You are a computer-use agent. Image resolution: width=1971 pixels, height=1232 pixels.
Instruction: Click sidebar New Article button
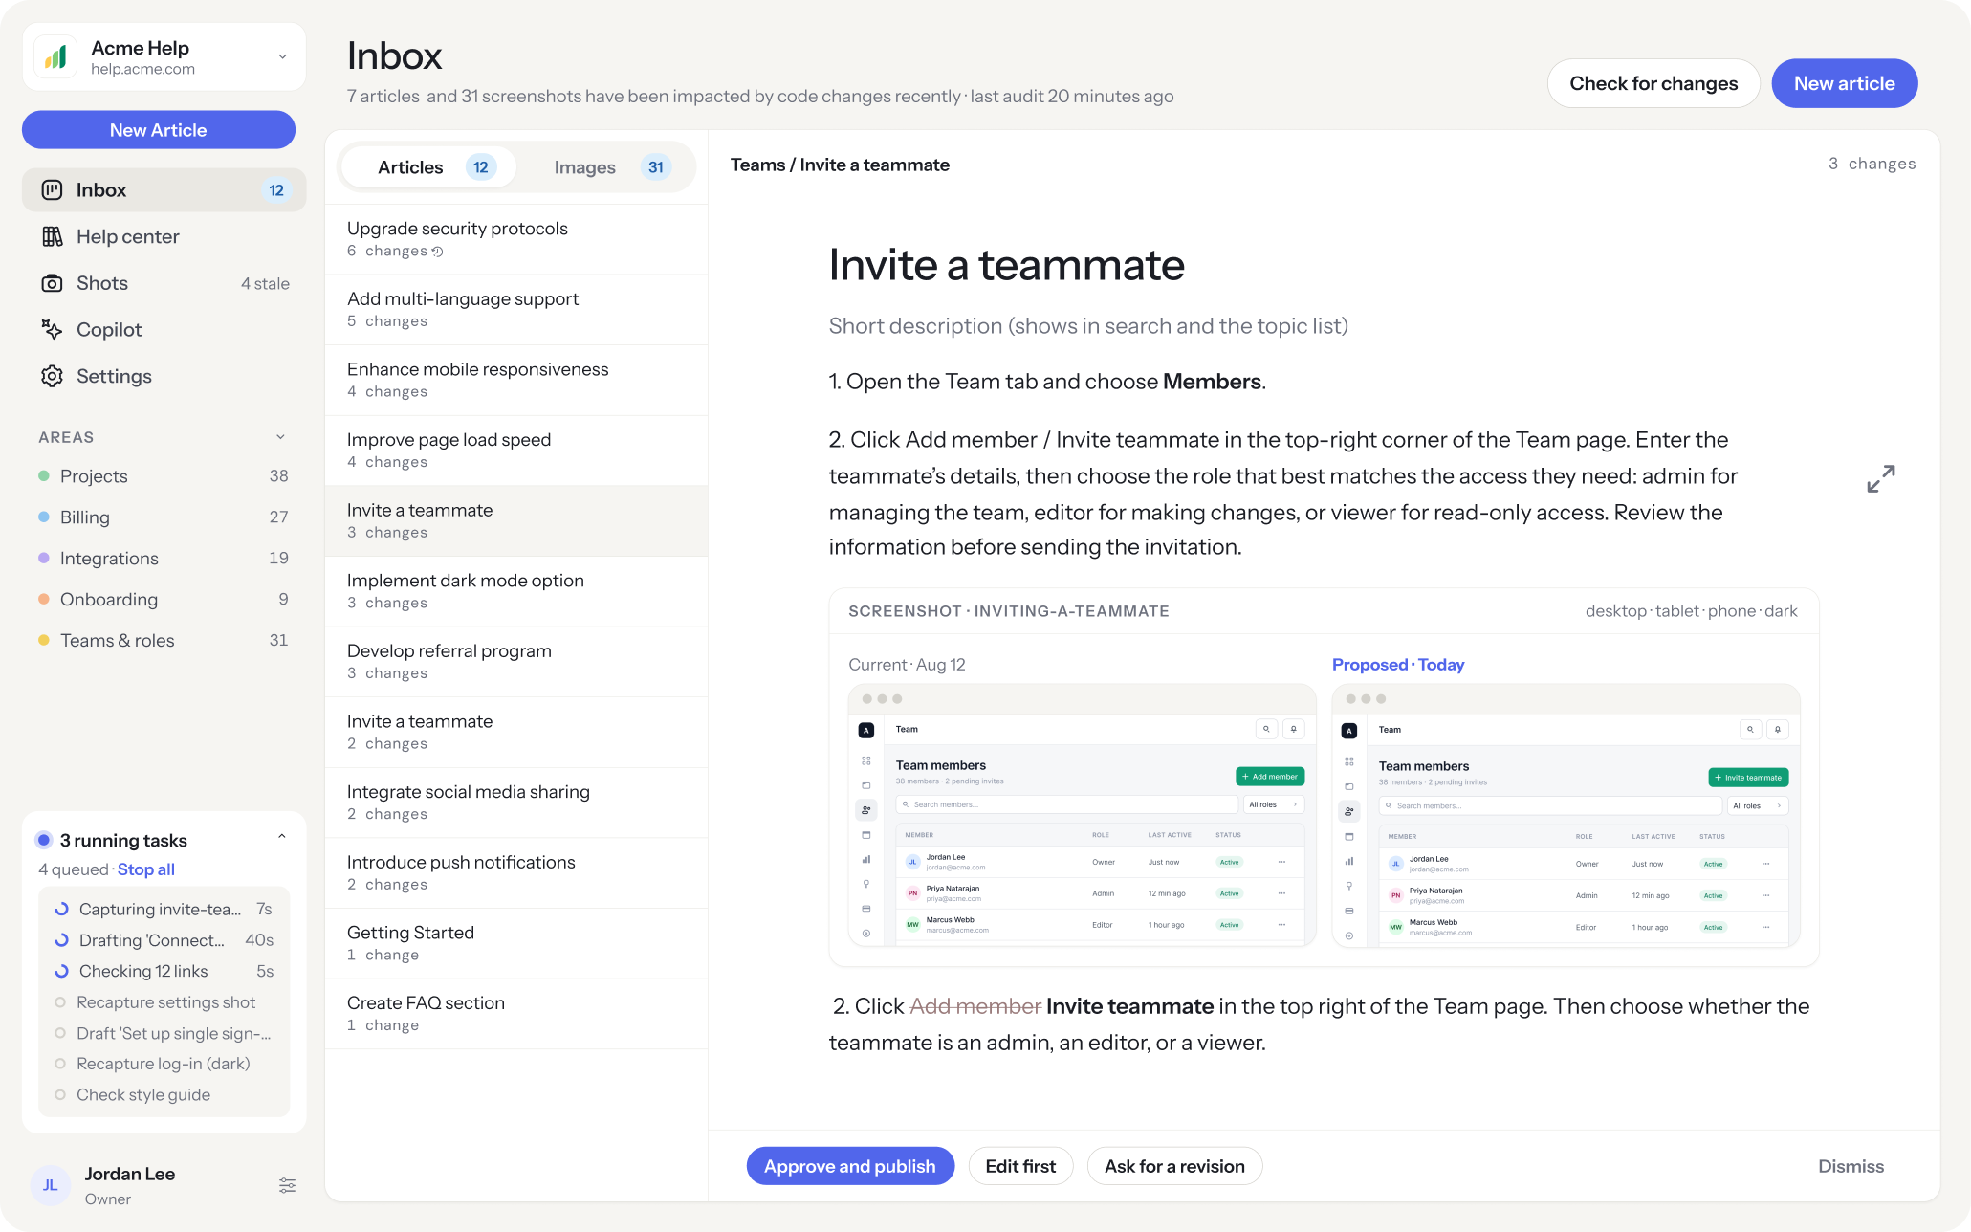pyautogui.click(x=159, y=130)
